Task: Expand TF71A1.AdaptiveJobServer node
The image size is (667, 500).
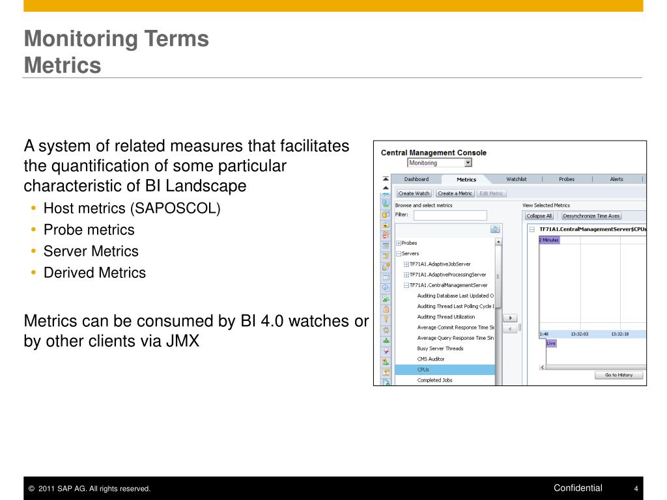Action: point(406,264)
